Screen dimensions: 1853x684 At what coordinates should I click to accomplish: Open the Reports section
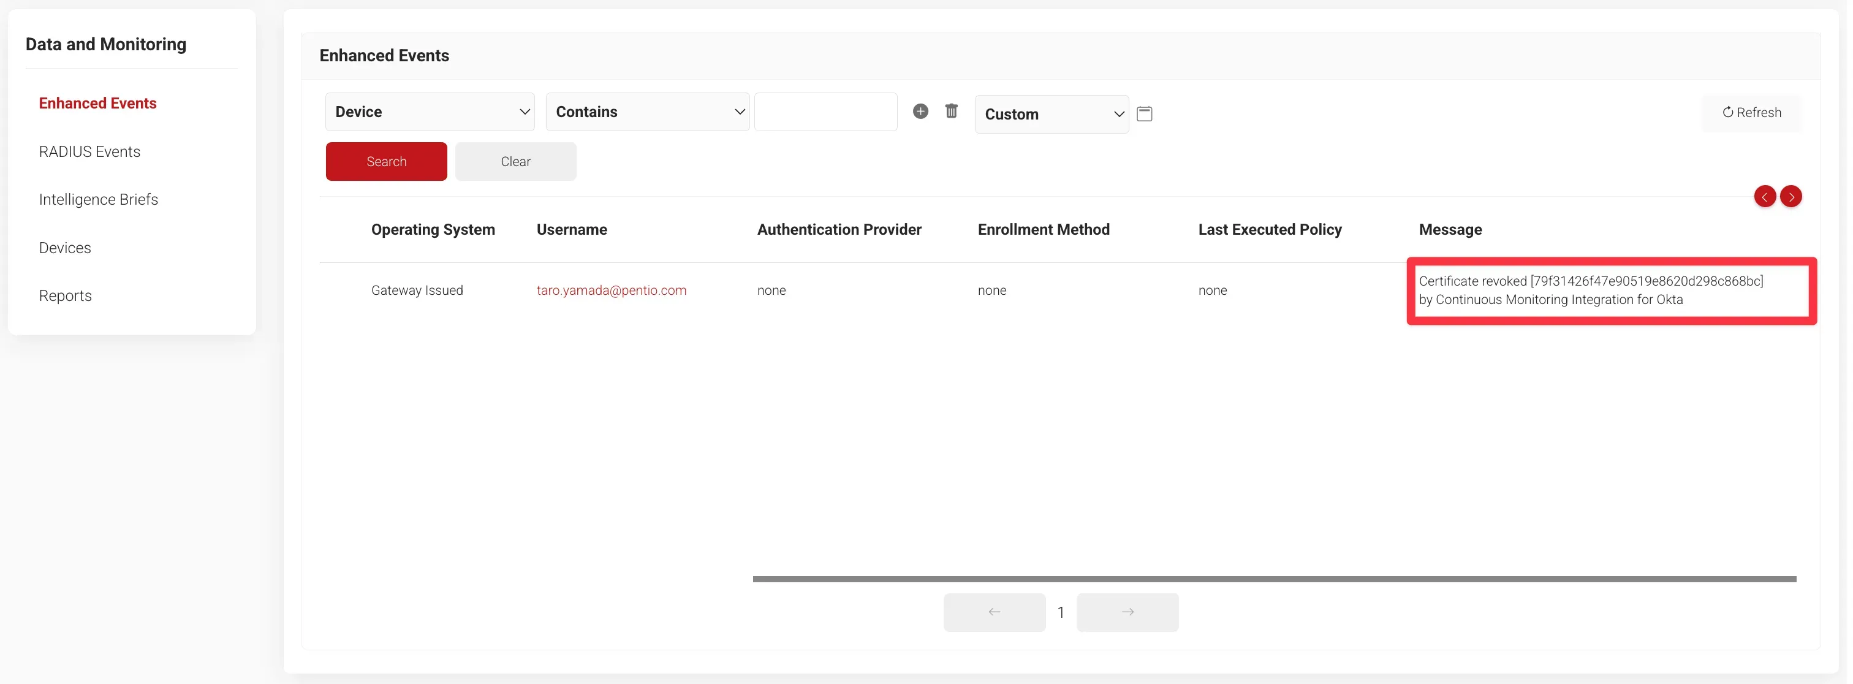[66, 295]
